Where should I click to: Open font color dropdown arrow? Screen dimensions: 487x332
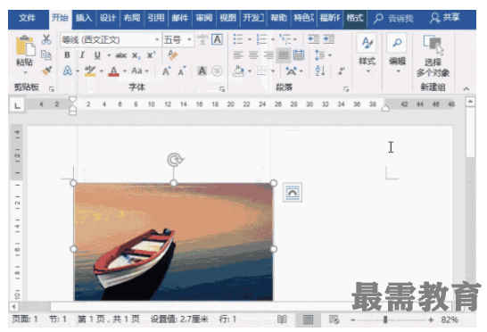click(125, 71)
